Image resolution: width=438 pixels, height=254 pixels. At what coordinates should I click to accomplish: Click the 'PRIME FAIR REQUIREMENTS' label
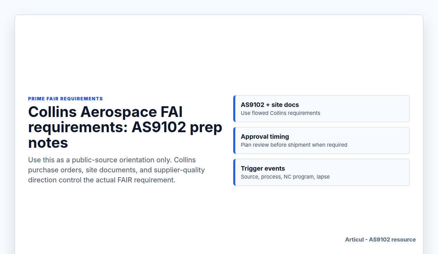(65, 99)
